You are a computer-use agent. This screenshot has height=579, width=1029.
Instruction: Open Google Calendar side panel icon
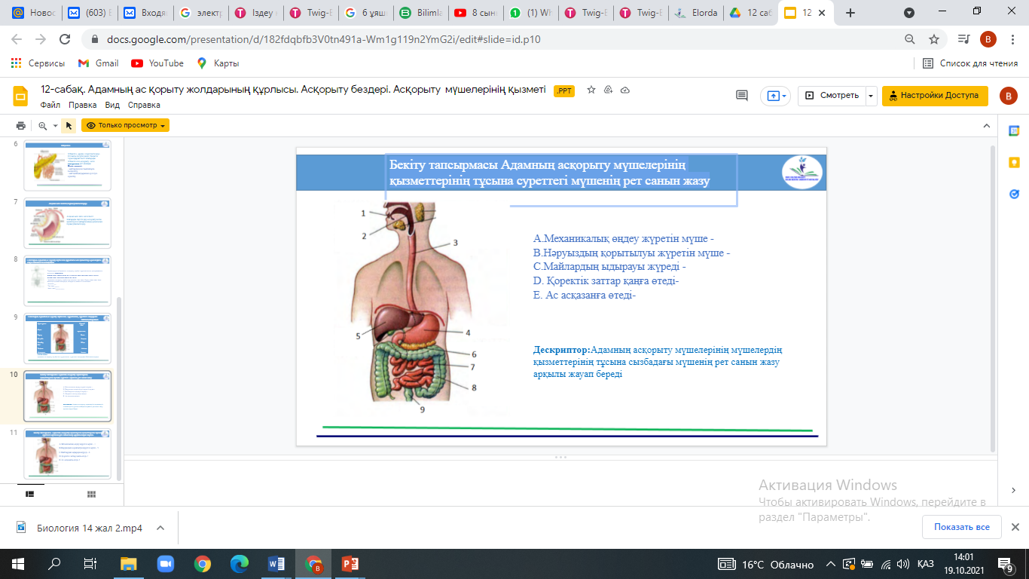tap(1014, 130)
